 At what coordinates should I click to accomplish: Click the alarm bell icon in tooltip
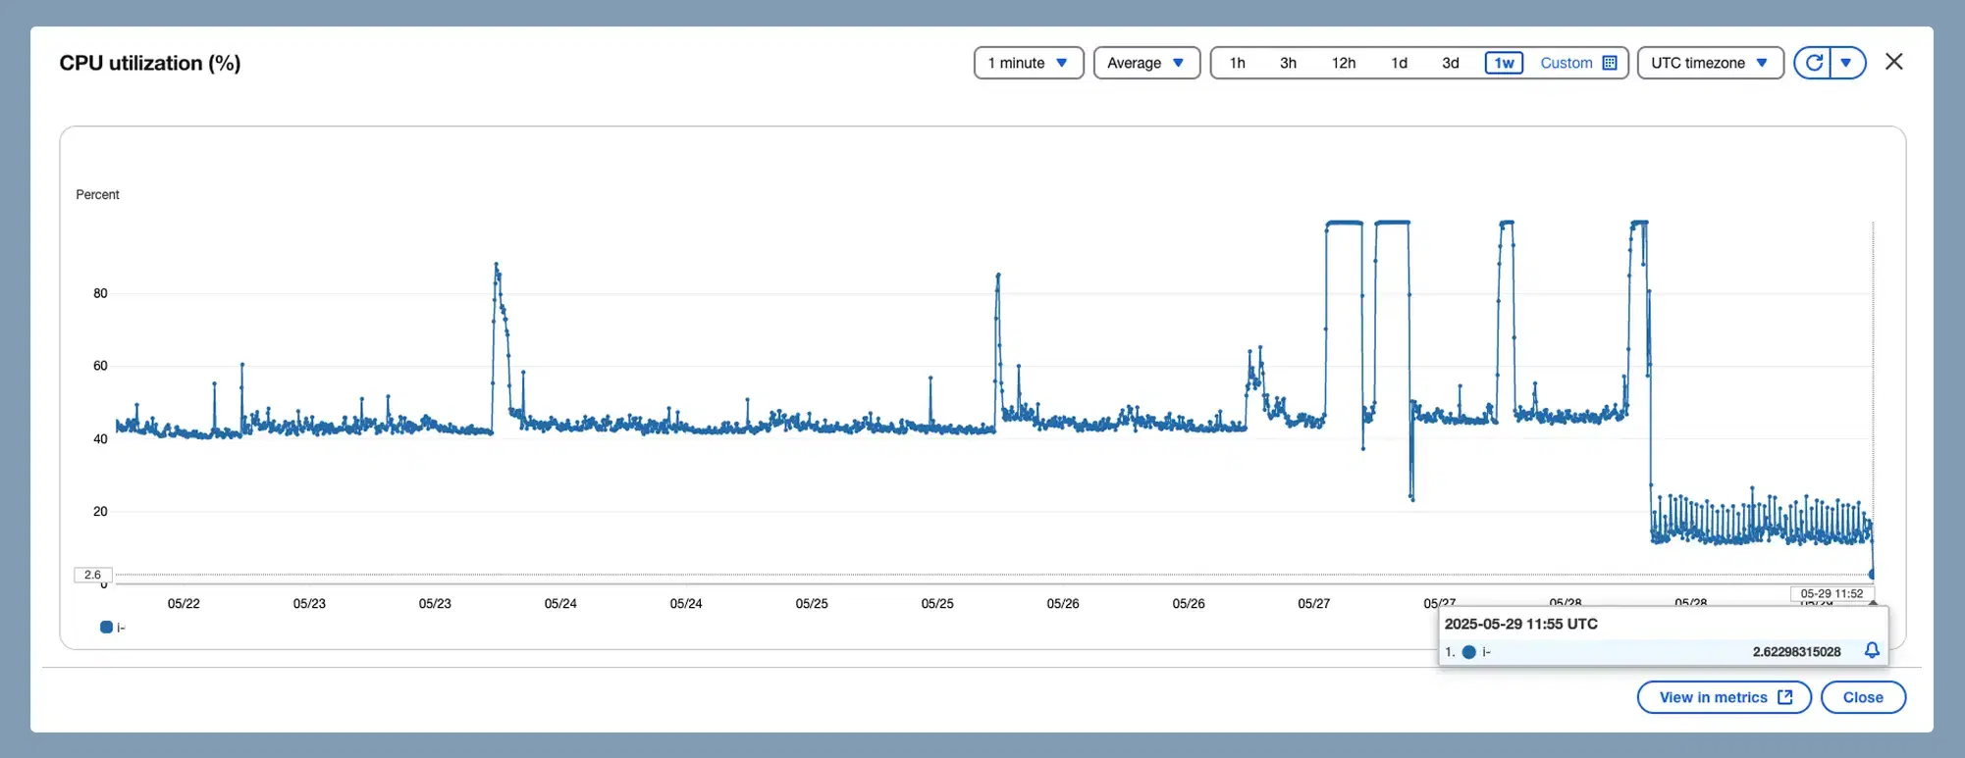tap(1872, 651)
